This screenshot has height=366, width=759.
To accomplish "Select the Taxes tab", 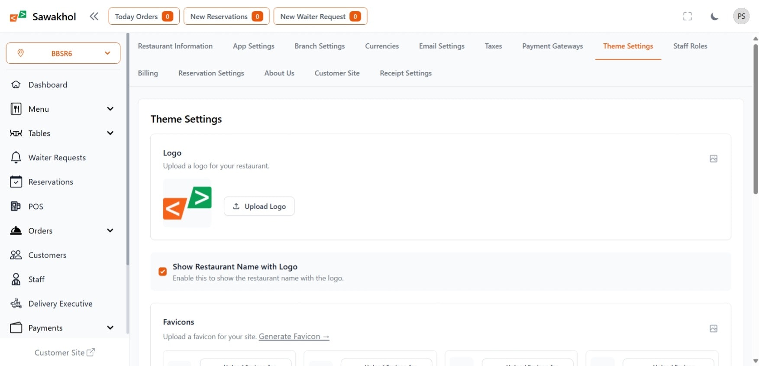I will coord(493,46).
